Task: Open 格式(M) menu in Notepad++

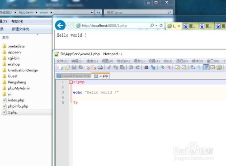Action: pos(123,61)
